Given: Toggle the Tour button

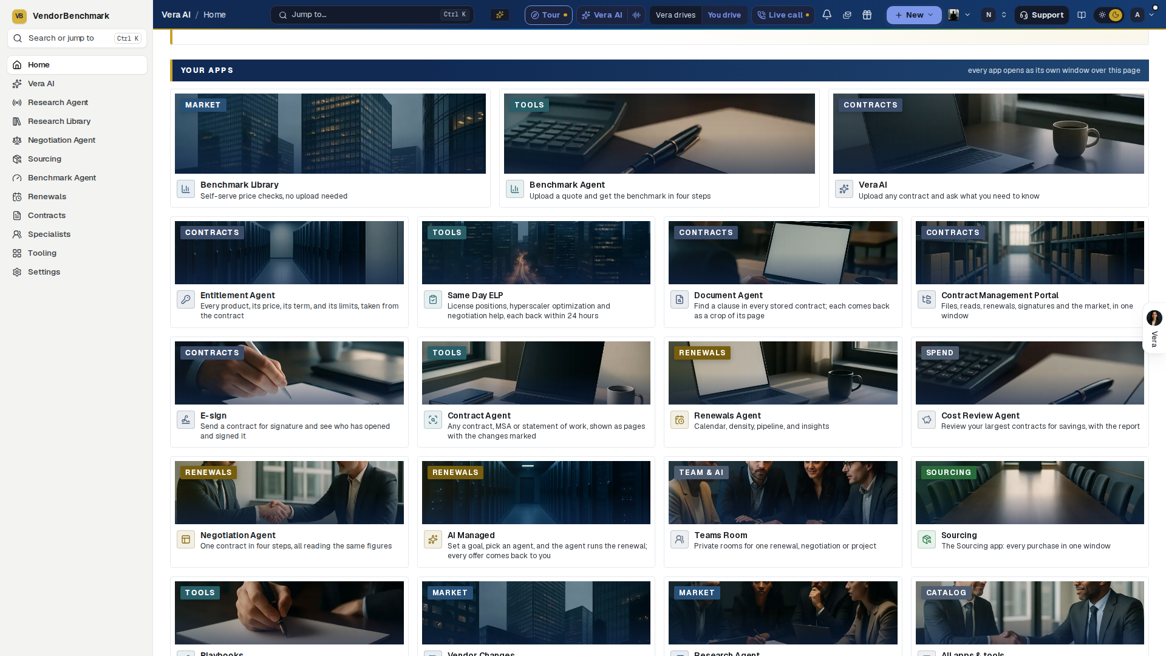Looking at the screenshot, I should 548,15.
